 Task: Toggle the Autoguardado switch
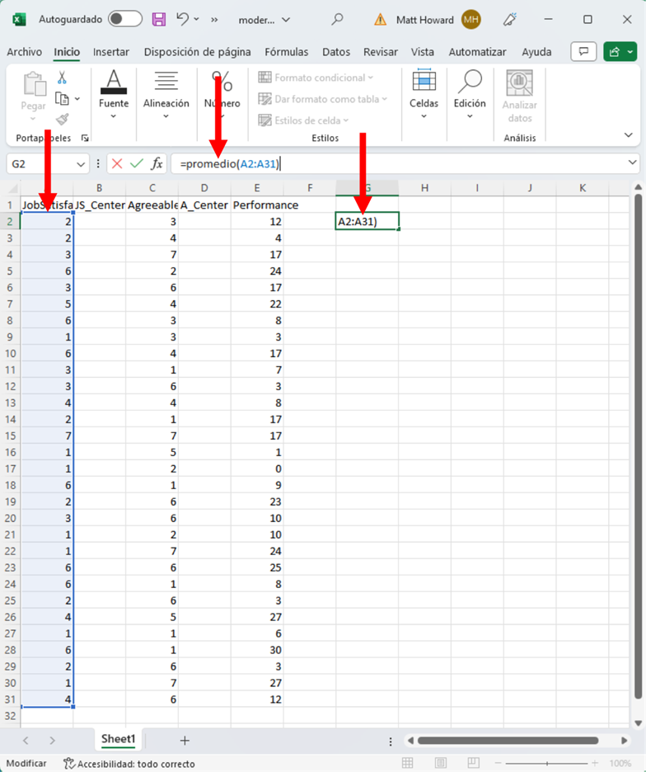point(124,19)
